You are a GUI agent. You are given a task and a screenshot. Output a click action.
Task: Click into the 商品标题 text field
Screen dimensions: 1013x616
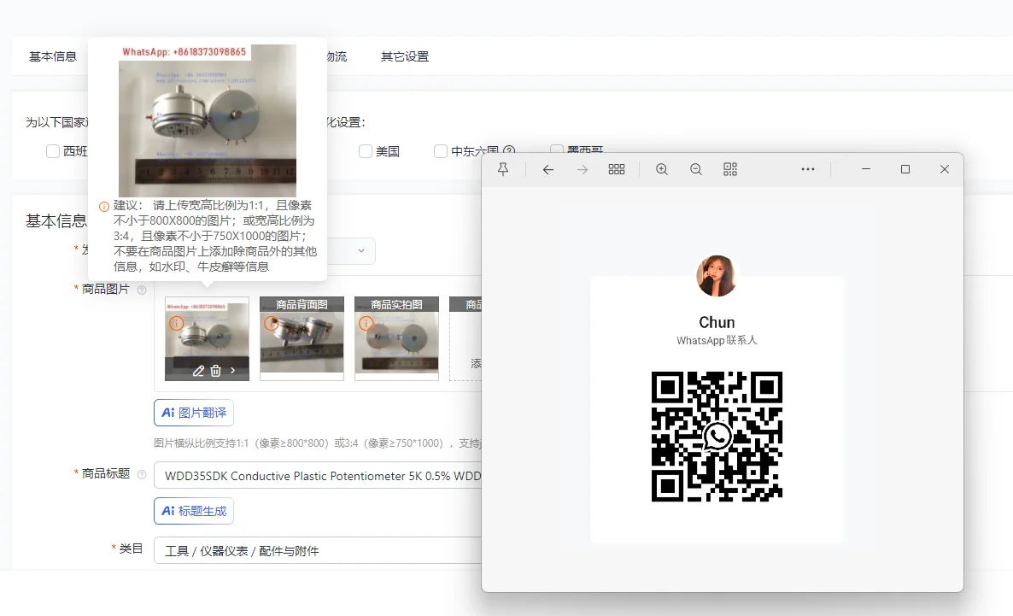point(316,476)
